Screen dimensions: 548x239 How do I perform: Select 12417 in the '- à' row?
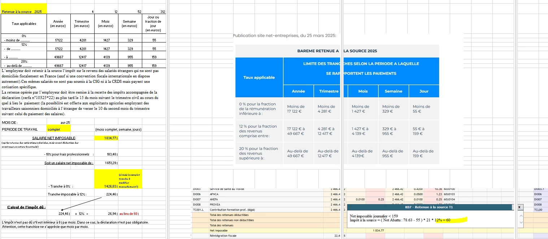82,57
